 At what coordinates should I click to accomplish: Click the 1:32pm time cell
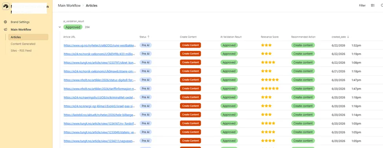(x=356, y=45)
